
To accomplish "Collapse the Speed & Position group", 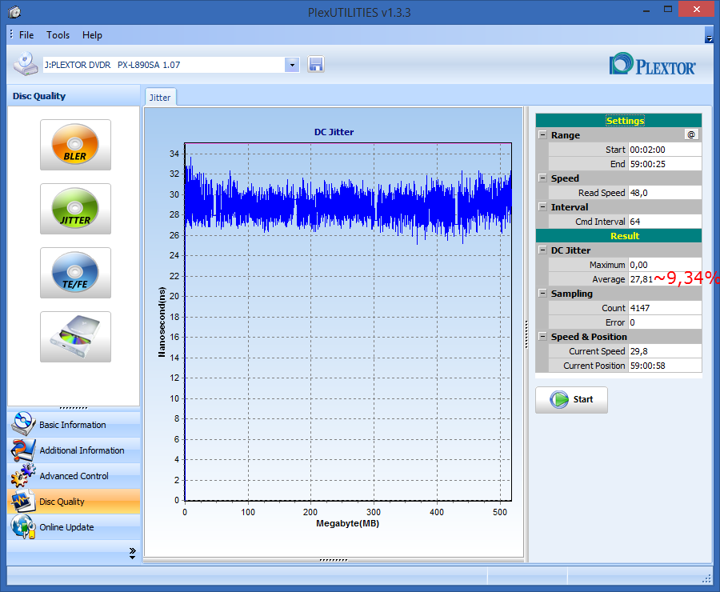I will pos(542,336).
